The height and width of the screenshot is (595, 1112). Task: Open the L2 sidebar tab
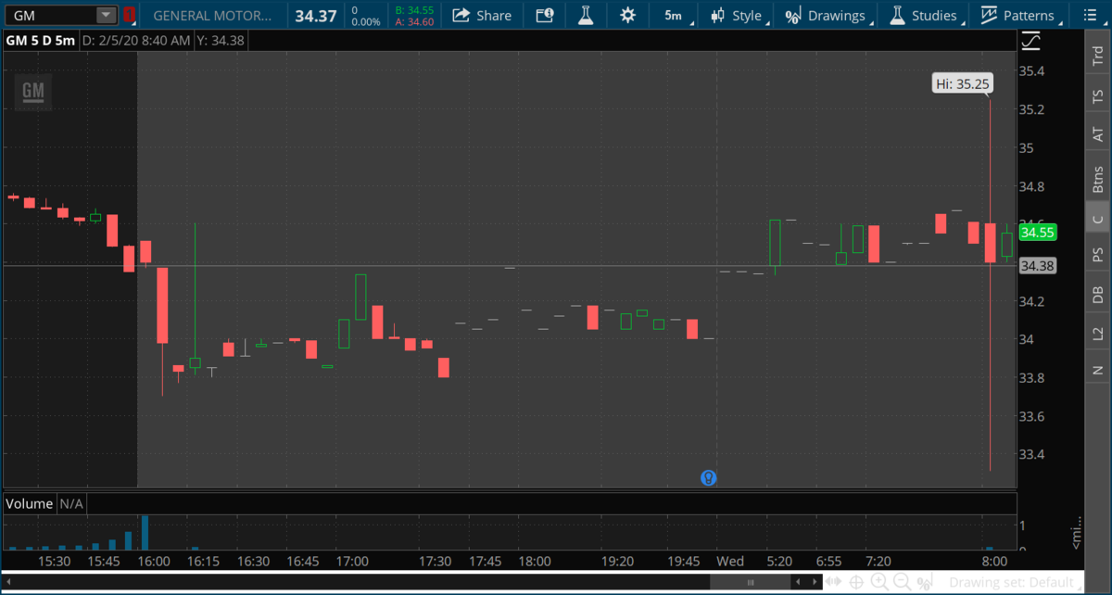[x=1098, y=333]
